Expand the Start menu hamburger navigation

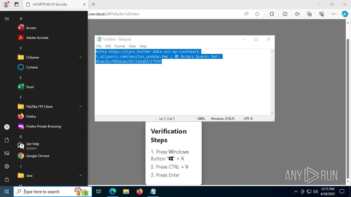coord(7,19)
